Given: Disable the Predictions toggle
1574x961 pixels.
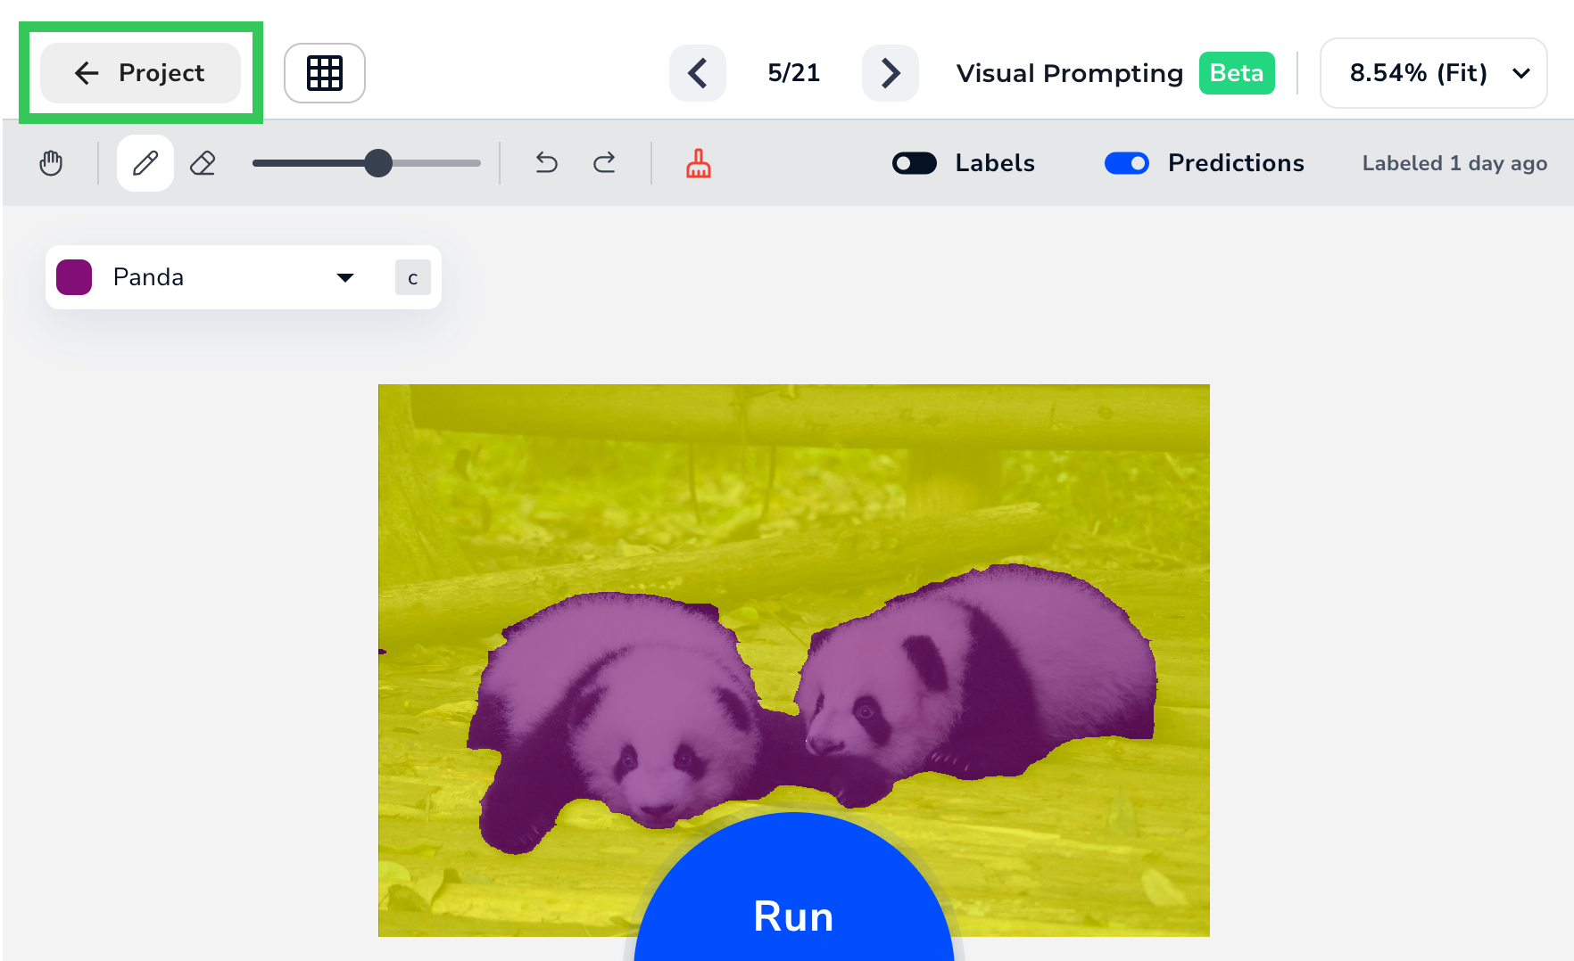Looking at the screenshot, I should coord(1127,163).
